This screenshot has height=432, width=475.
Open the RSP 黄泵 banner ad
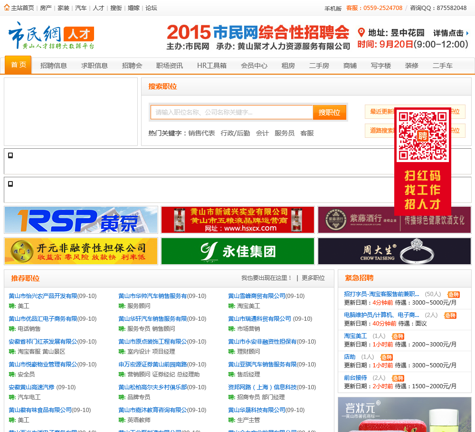coord(81,220)
